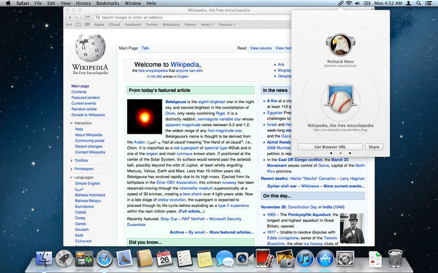Viewport: 438px width, 273px height.
Task: Select the View source tab
Action: pyautogui.click(x=261, y=48)
